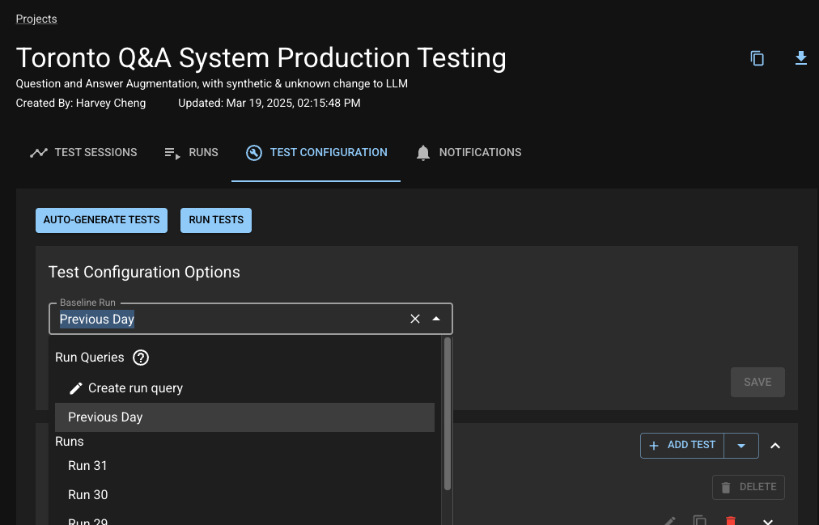819x525 pixels.
Task: Switch to the Test Sessions tab
Action: click(83, 152)
